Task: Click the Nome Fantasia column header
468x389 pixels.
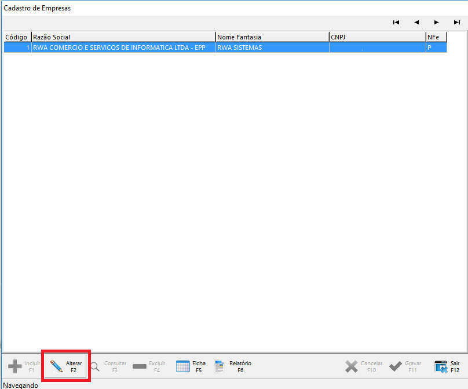Action: tap(272, 37)
